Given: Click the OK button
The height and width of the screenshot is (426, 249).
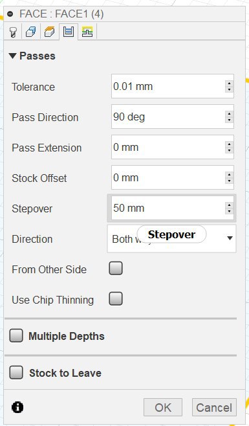Looking at the screenshot, I should 163,407.
